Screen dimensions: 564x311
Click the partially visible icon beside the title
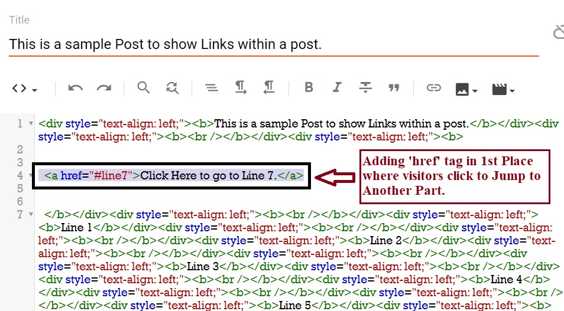click(559, 32)
